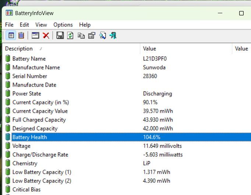The width and height of the screenshot is (251, 195).
Task: Switch to battery log view icon
Action: tap(21, 36)
